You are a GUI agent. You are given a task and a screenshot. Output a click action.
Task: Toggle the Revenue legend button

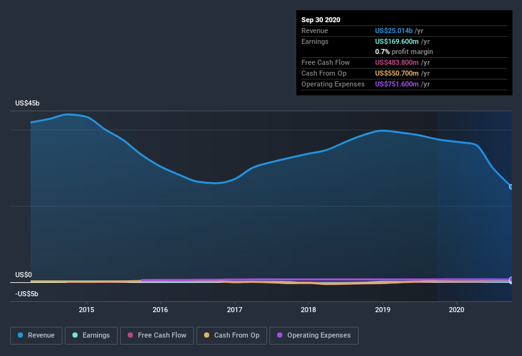coord(36,336)
